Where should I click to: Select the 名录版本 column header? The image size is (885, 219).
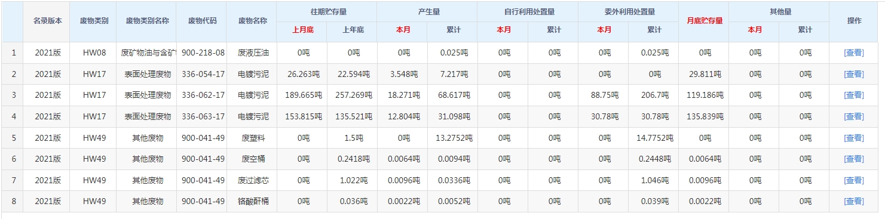[47, 20]
